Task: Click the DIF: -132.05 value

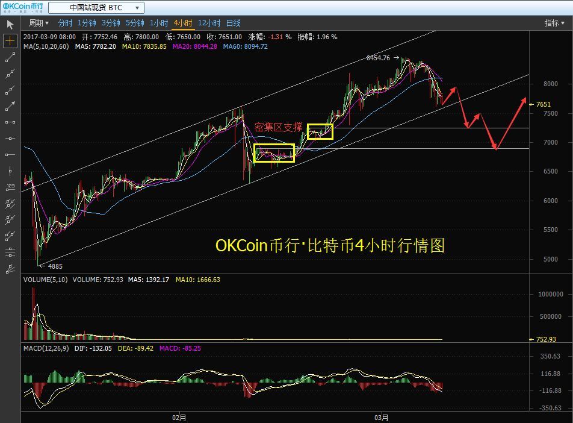Action: 93,348
